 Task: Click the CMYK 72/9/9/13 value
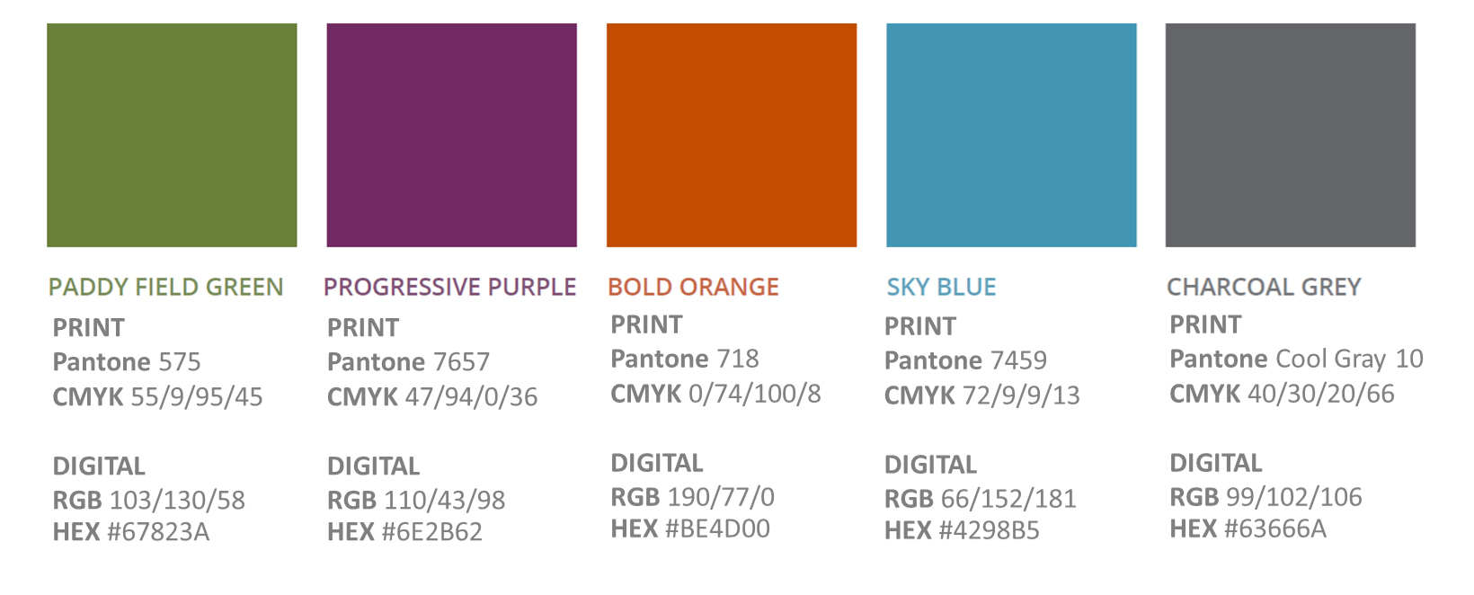(x=981, y=395)
